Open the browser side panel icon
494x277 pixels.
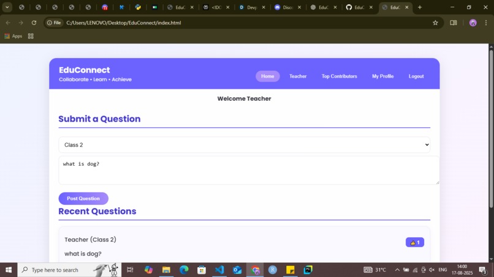coord(454,23)
